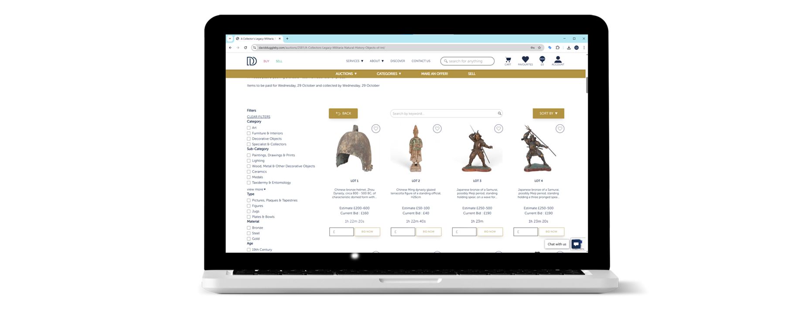This screenshot has width=785, height=314.
Task: Expand the Auctions dropdown menu
Action: pyautogui.click(x=346, y=74)
